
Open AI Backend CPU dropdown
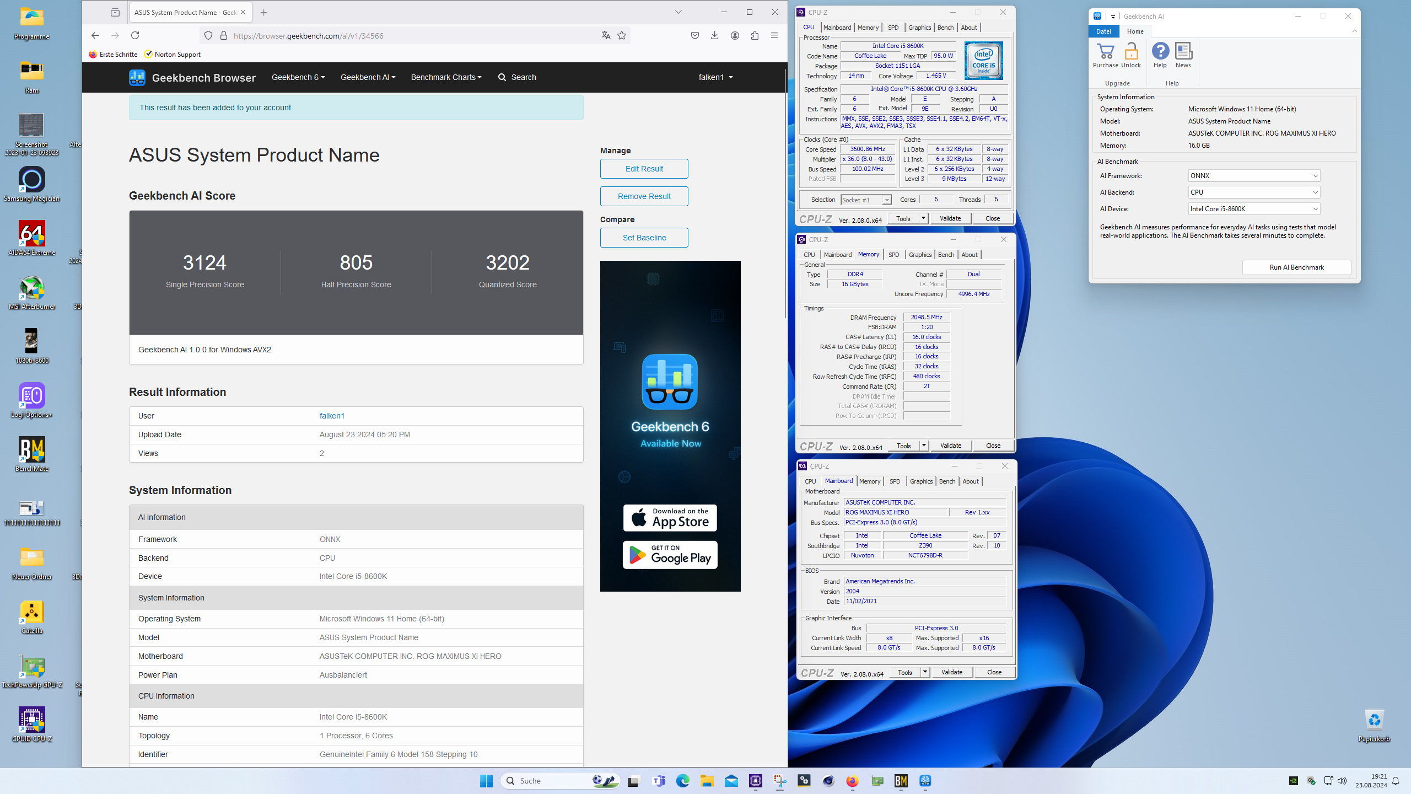[1253, 192]
